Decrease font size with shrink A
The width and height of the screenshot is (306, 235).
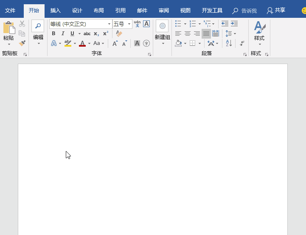point(124,43)
